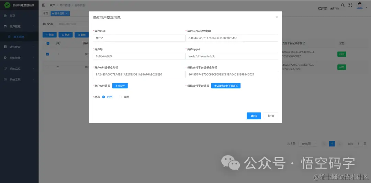
Task: Click the 启用 status tag in row 1
Action: [x=341, y=54]
